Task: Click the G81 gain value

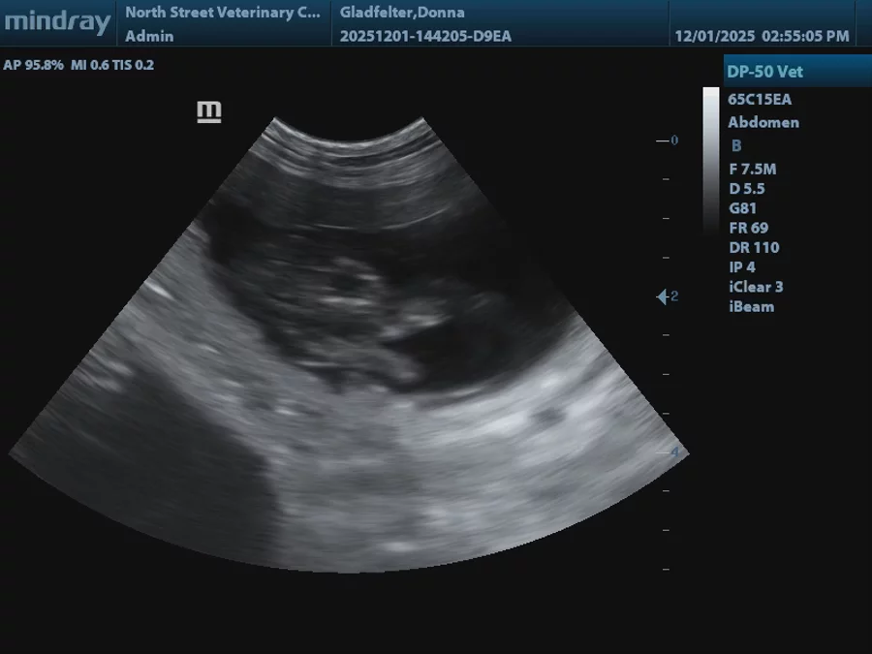Action: (743, 208)
